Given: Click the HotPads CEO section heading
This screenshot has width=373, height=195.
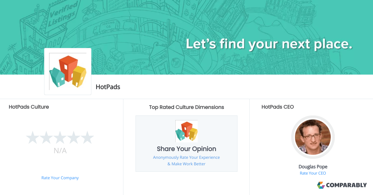Looking at the screenshot, I should click(278, 107).
